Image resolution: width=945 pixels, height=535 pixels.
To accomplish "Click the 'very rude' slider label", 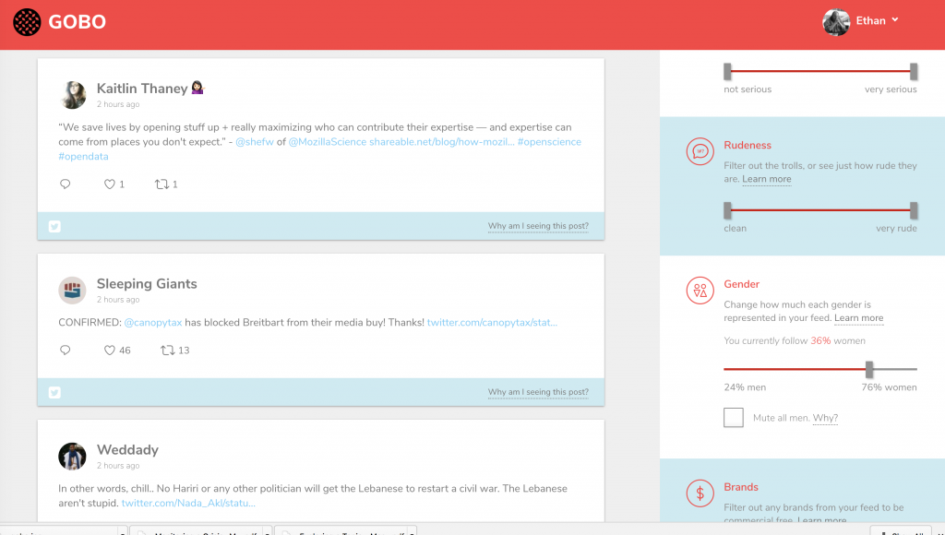I will (x=896, y=229).
